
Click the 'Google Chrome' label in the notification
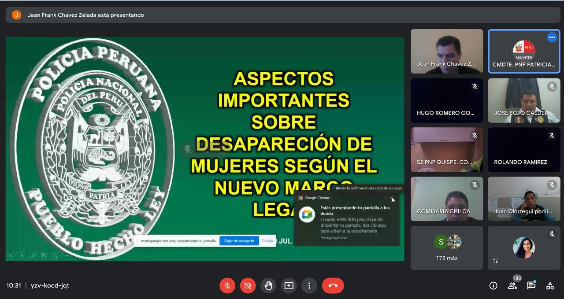pyautogui.click(x=317, y=198)
